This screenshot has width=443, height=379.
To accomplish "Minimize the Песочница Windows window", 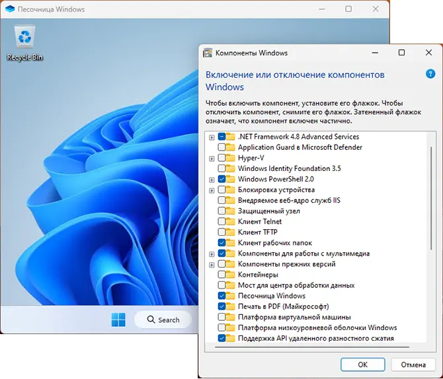I will (321, 9).
